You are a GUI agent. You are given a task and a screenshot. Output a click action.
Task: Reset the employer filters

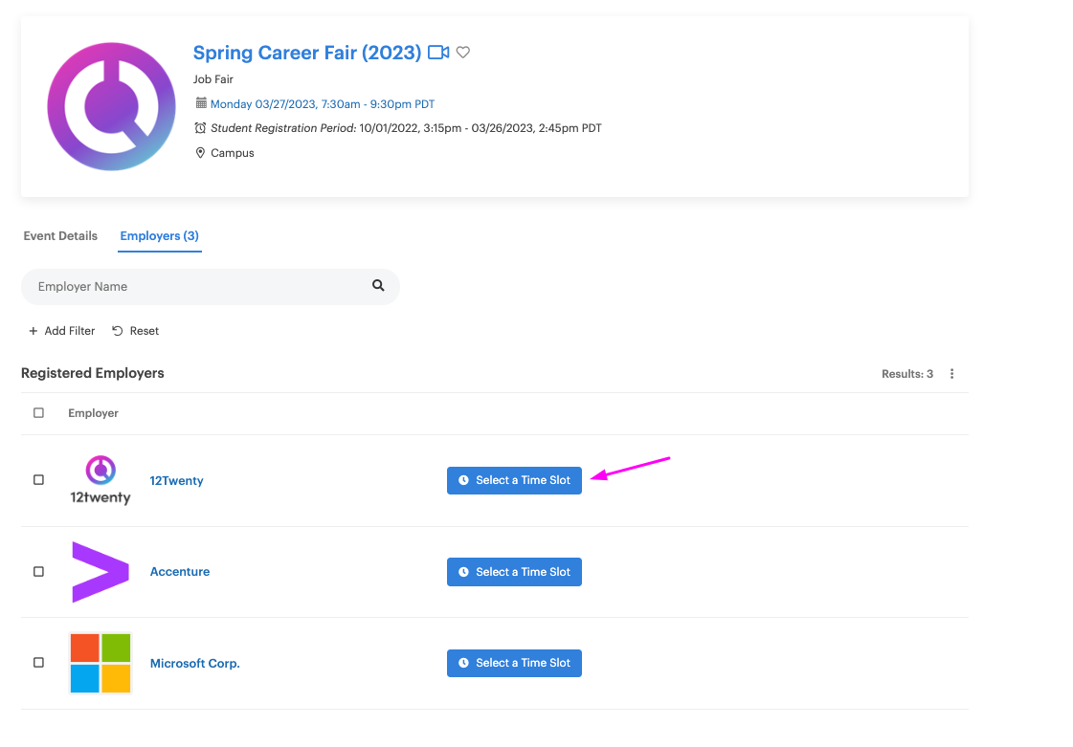[x=136, y=331]
